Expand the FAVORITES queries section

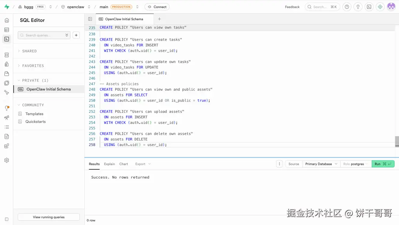point(33,66)
